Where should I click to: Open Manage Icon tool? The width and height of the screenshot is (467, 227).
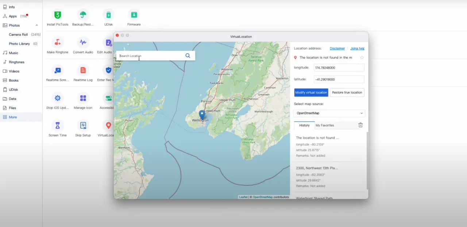pos(83,98)
